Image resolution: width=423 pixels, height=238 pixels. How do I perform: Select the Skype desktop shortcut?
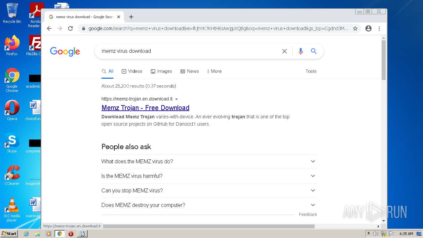pos(12,143)
